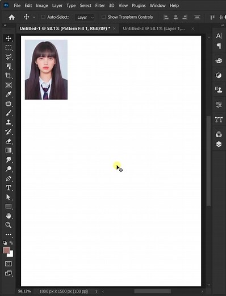Select the Dodge tool

[9, 169]
